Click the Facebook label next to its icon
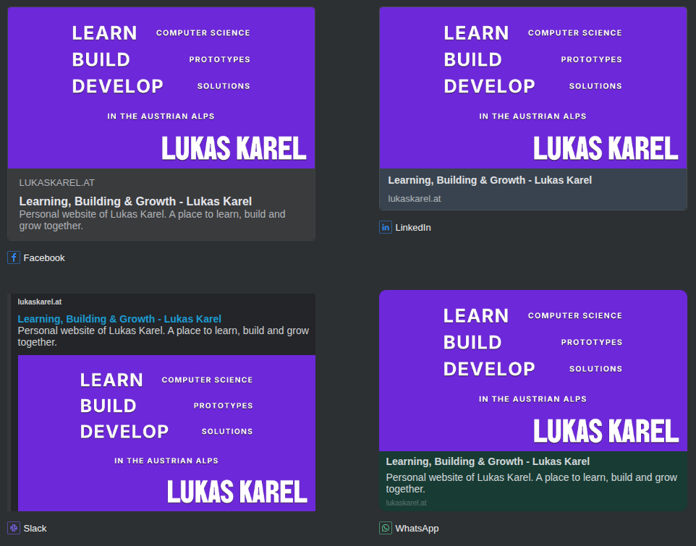696x546 pixels. [45, 257]
